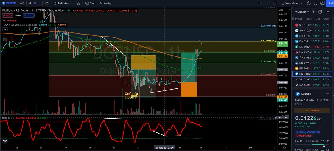The width and height of the screenshot is (334, 151).
Task: Click the Add note button
Action: pos(313,110)
